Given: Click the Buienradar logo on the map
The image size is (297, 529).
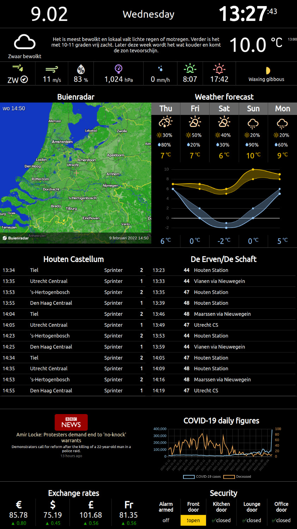Looking at the screenshot, I should point(16,238).
